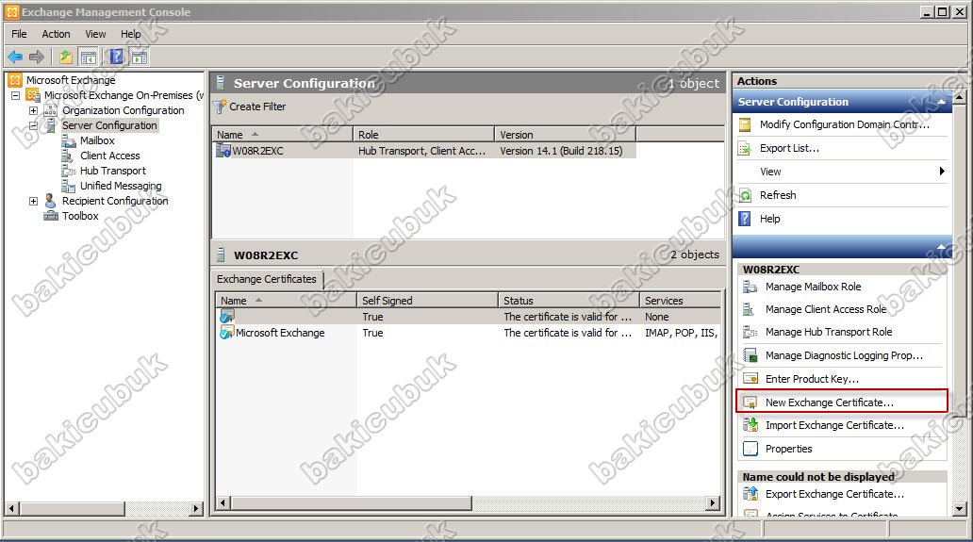Click the Back arrow toolbar icon

(15, 57)
